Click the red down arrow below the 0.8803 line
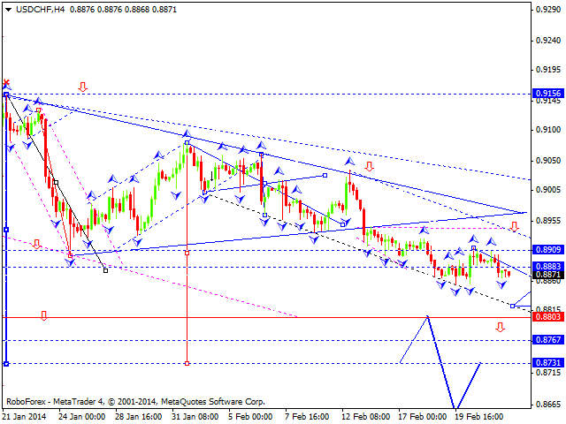The width and height of the screenshot is (566, 424). pos(501,327)
